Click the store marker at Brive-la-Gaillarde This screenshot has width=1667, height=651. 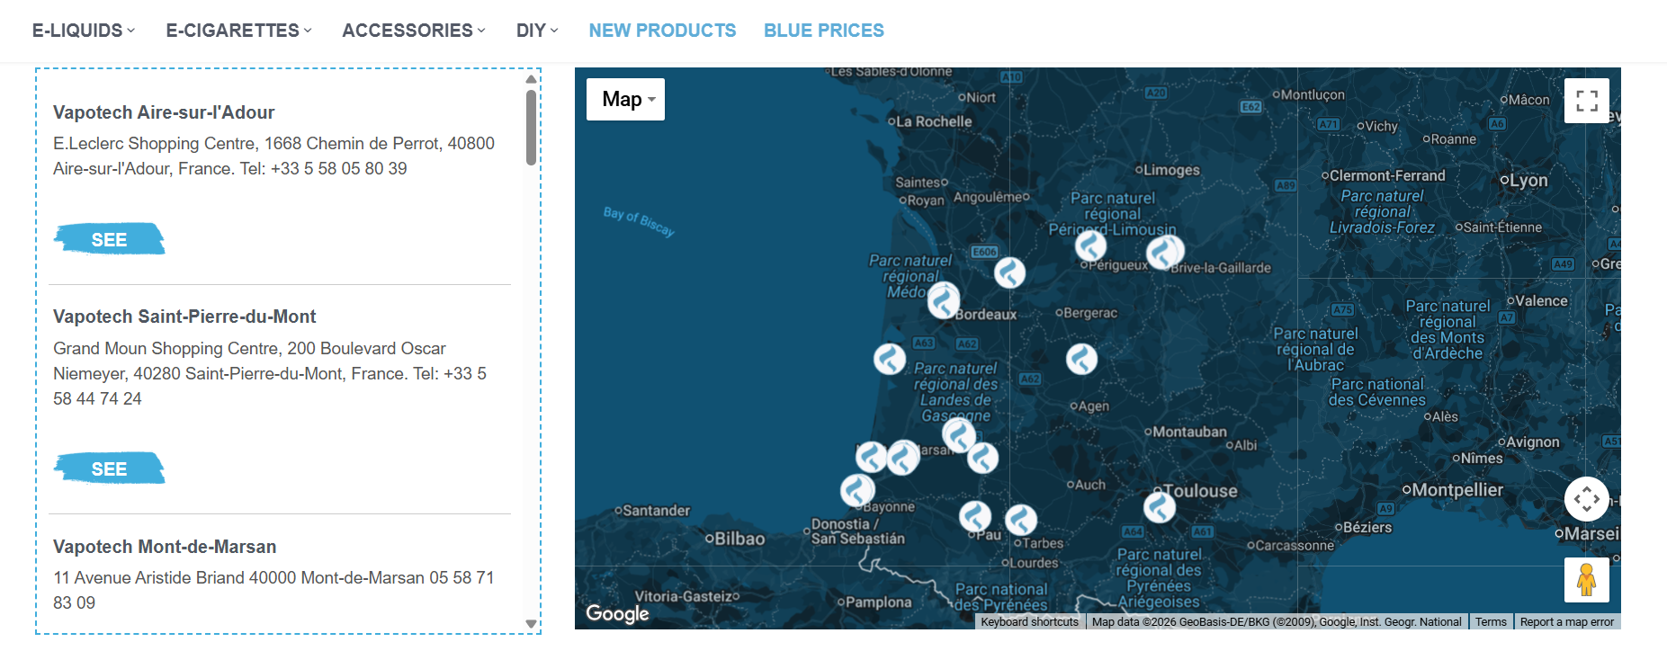coord(1164,252)
